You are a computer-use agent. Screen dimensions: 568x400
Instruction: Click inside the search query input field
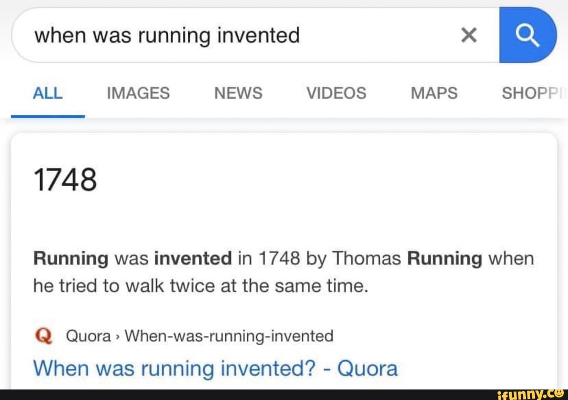click(210, 34)
